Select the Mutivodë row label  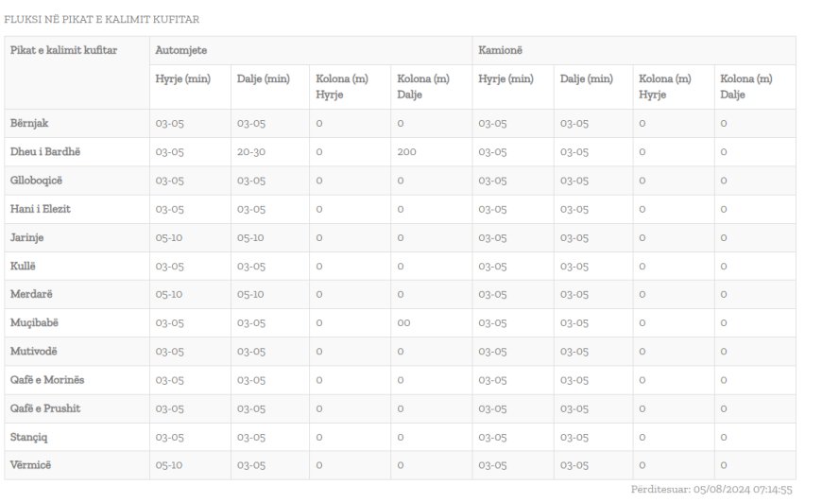pos(34,352)
